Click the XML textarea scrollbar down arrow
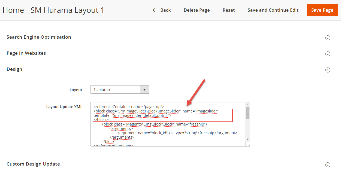Screen dimensions: 341x171 [248, 139]
